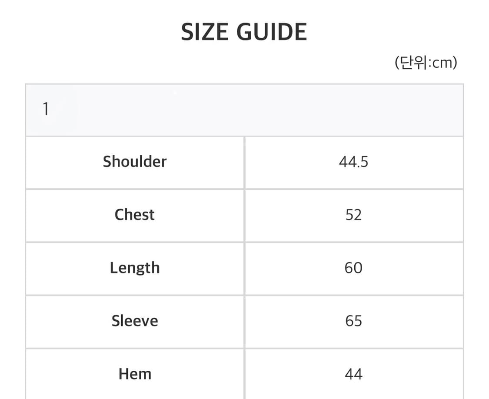Click border line between 65 and 44 values
The height and width of the screenshot is (399, 489).
(353, 348)
